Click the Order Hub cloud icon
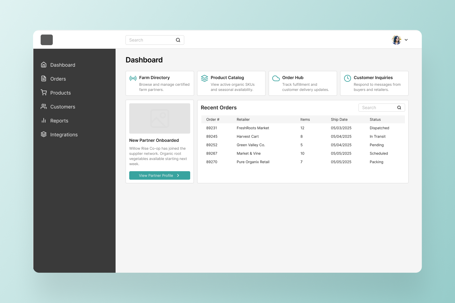This screenshot has width=455, height=303. click(x=276, y=78)
